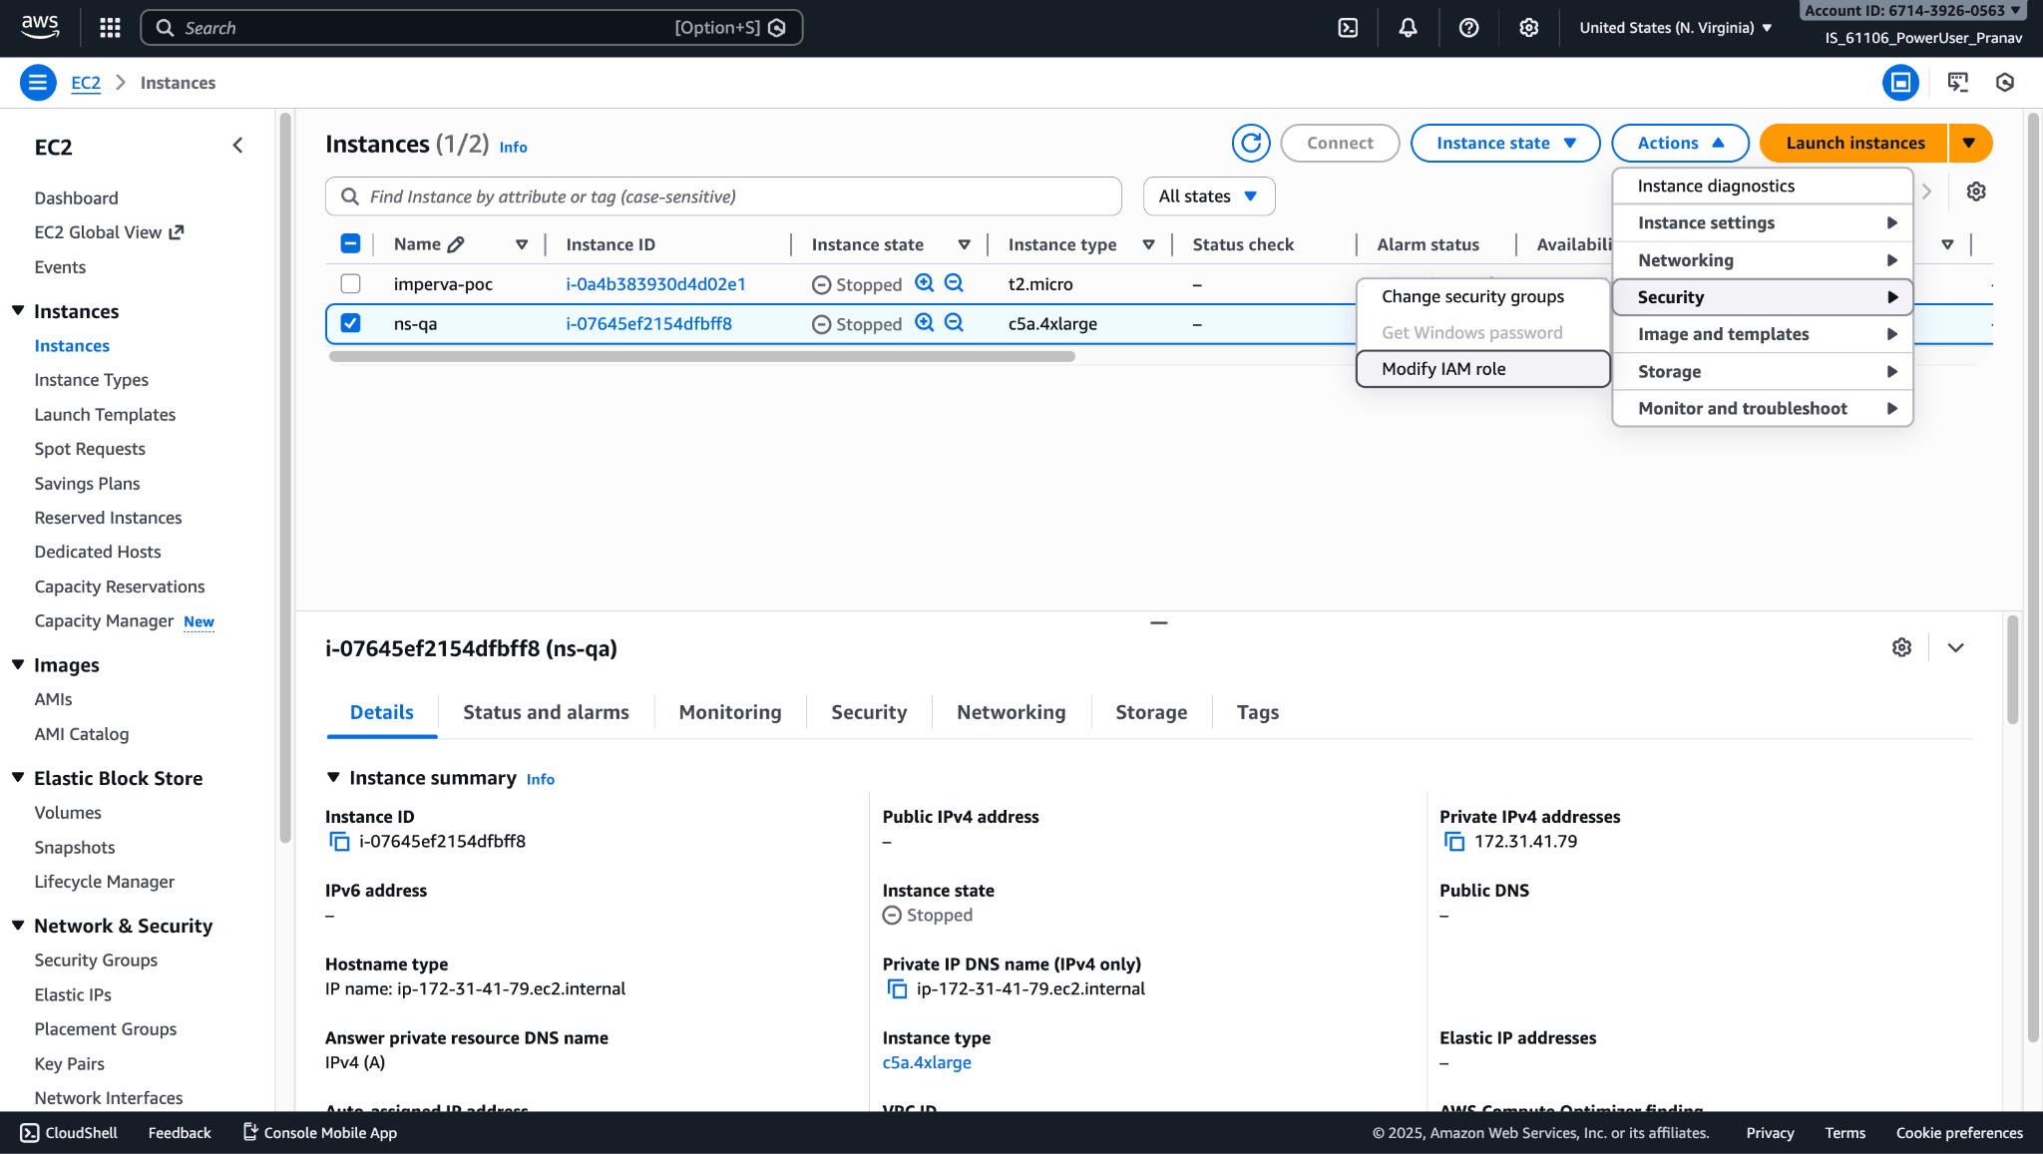Open details panel settings gear
This screenshot has height=1154, width=2043.
click(1902, 648)
